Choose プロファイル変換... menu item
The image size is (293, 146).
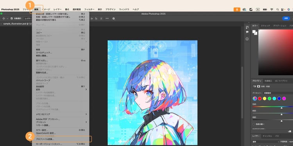pyautogui.click(x=61, y=139)
